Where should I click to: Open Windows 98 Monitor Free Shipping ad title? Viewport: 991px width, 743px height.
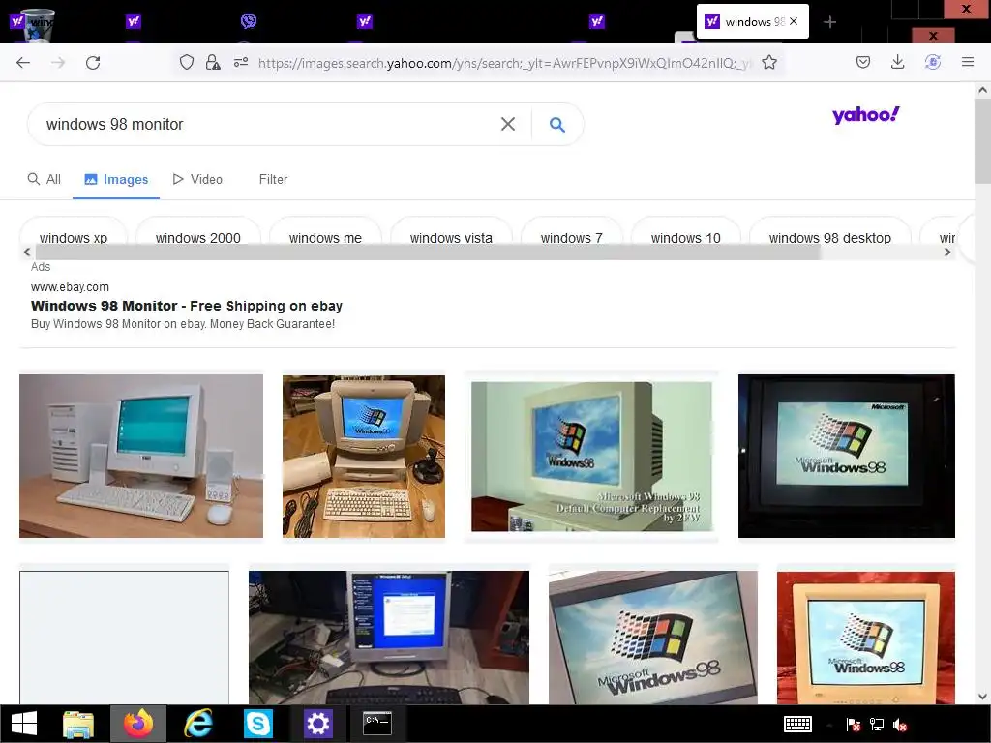point(187,306)
